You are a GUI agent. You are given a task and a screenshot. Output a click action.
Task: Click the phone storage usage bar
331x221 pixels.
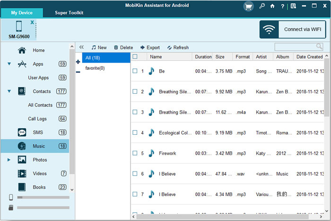[44, 197]
